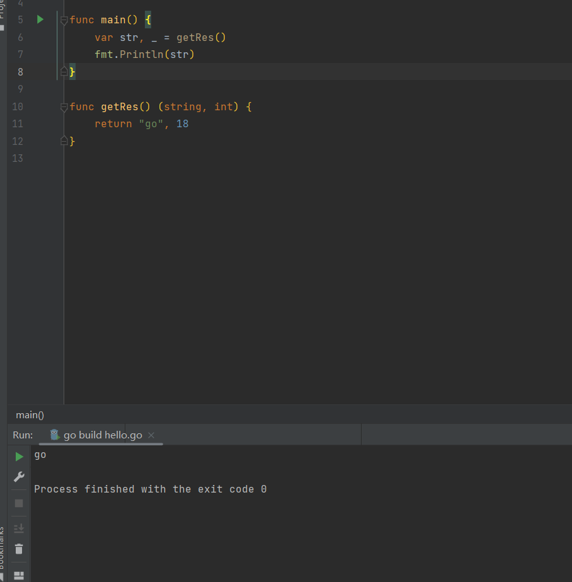
Task: Click main() breadcrumb below editor
Action: coord(30,415)
